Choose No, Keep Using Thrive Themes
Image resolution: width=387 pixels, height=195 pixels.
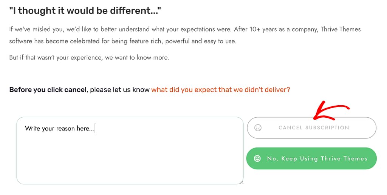[x=317, y=158]
